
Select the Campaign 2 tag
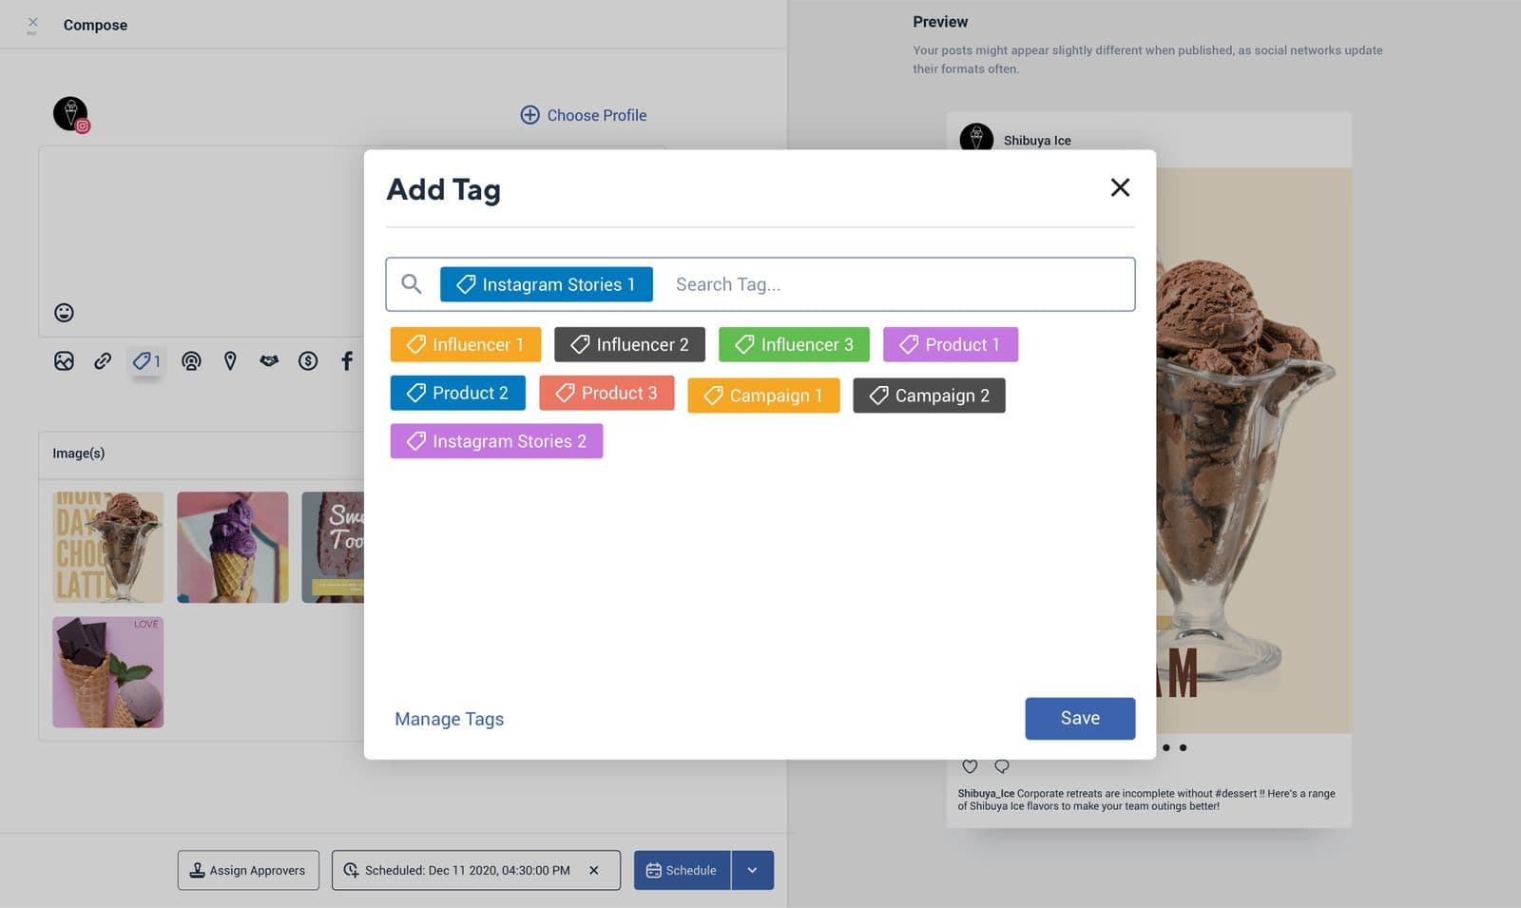929,396
